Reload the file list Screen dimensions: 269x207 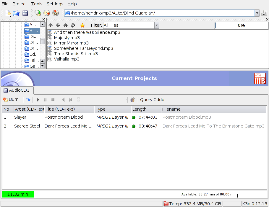coord(73,26)
